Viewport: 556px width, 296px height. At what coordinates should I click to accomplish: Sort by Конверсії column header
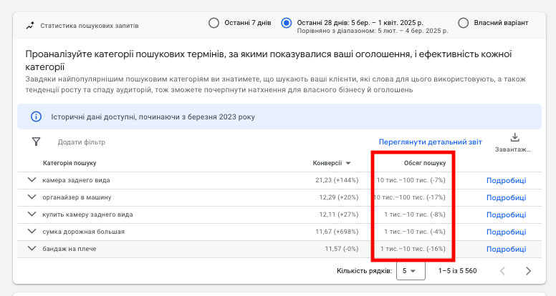[332, 163]
